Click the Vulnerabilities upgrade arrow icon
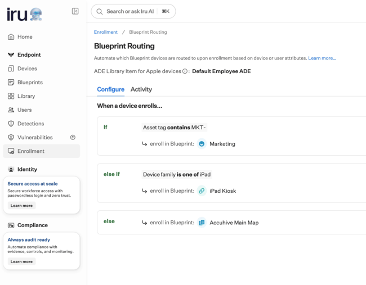 point(73,137)
